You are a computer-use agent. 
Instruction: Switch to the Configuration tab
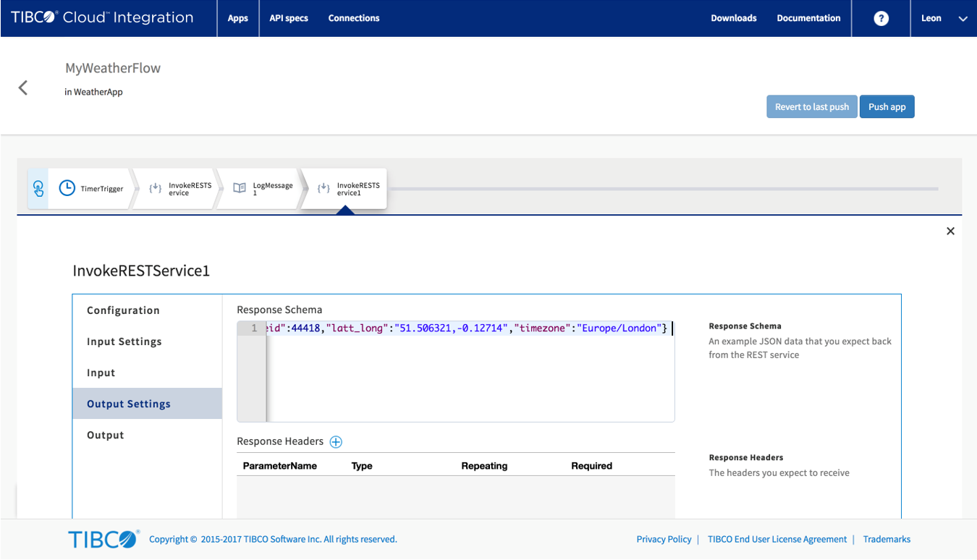pos(123,310)
